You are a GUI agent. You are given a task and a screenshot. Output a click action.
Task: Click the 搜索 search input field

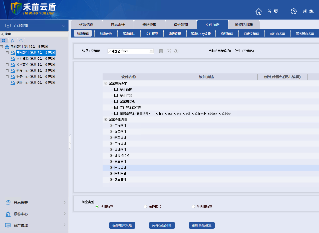[x=35, y=34]
